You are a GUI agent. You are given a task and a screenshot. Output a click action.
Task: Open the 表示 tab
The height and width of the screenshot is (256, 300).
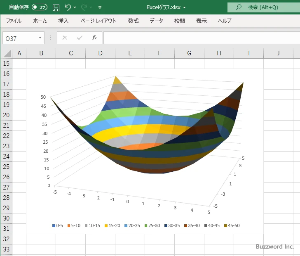point(201,21)
